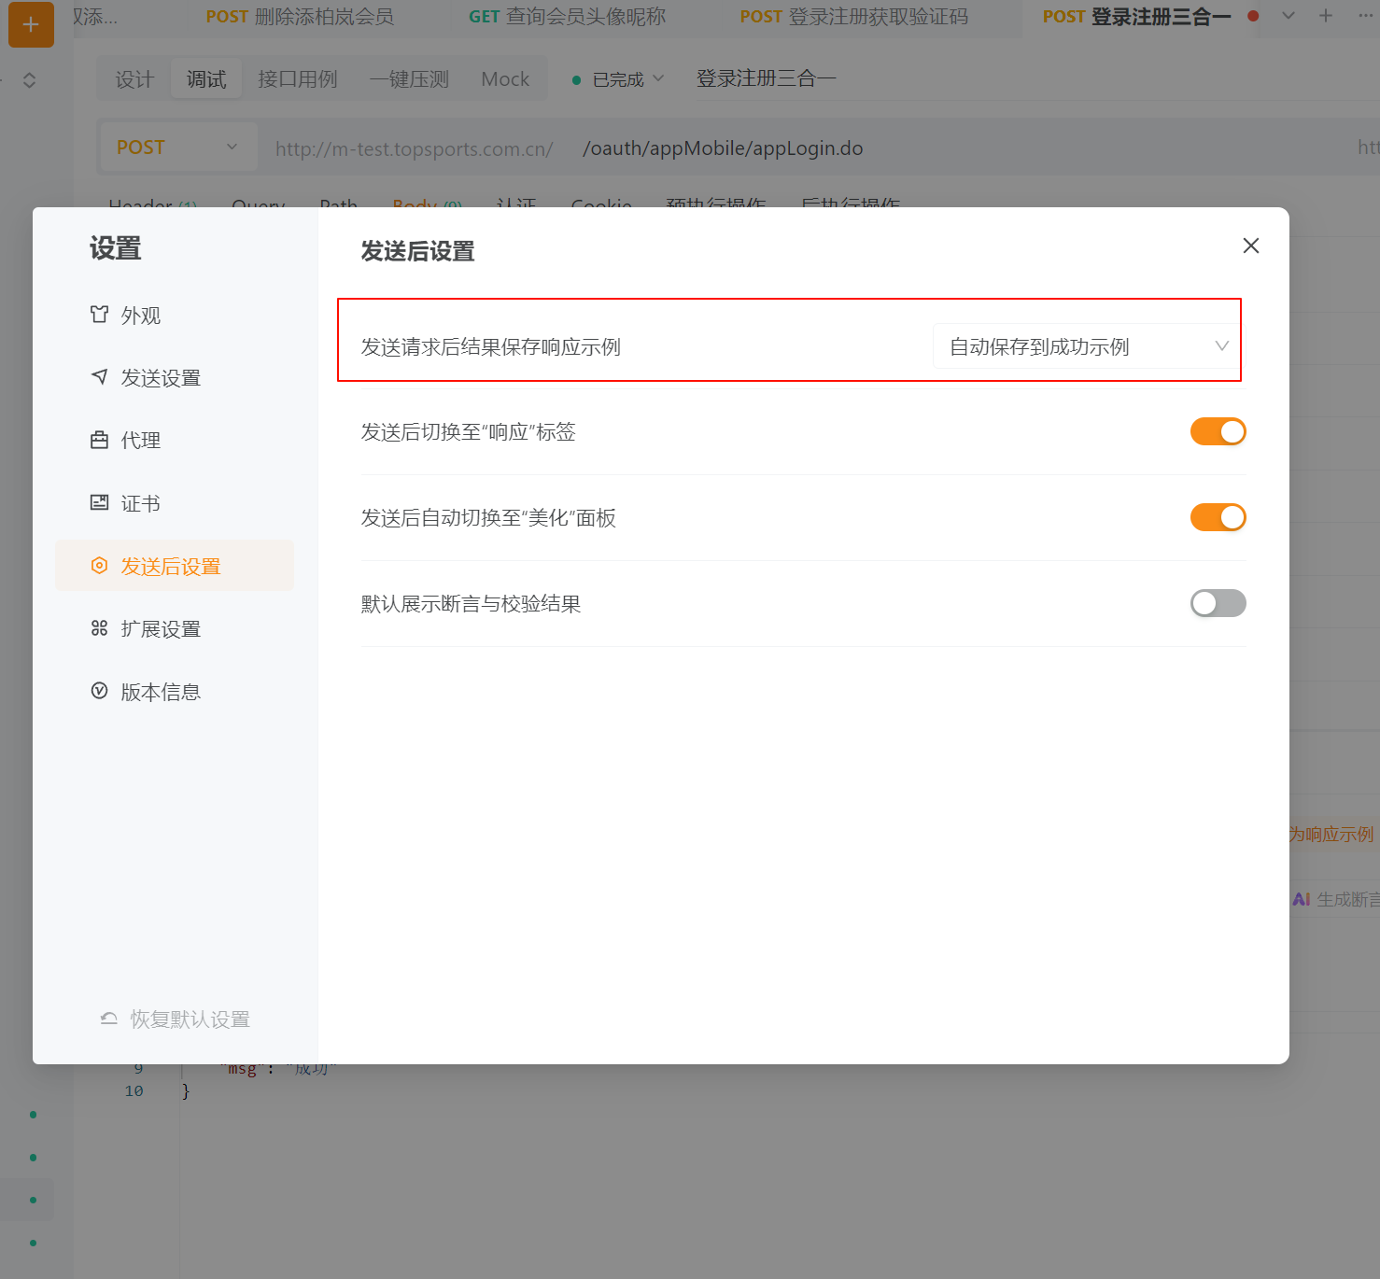Open the 已完成 status dropdown
The height and width of the screenshot is (1279, 1380).
click(618, 79)
